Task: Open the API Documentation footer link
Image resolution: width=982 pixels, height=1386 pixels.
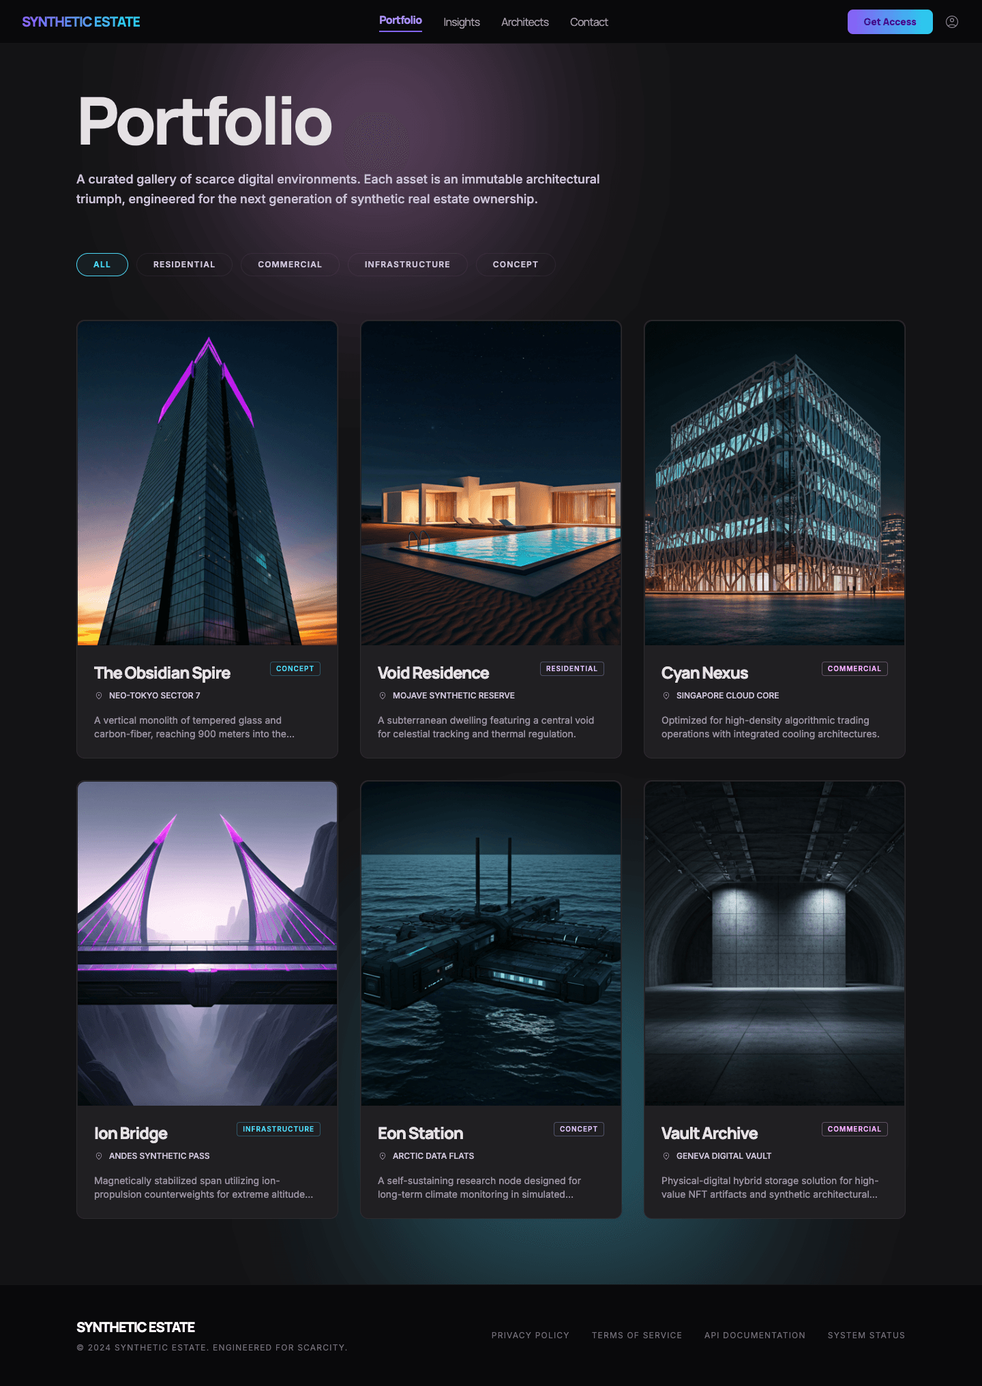Action: click(754, 1336)
